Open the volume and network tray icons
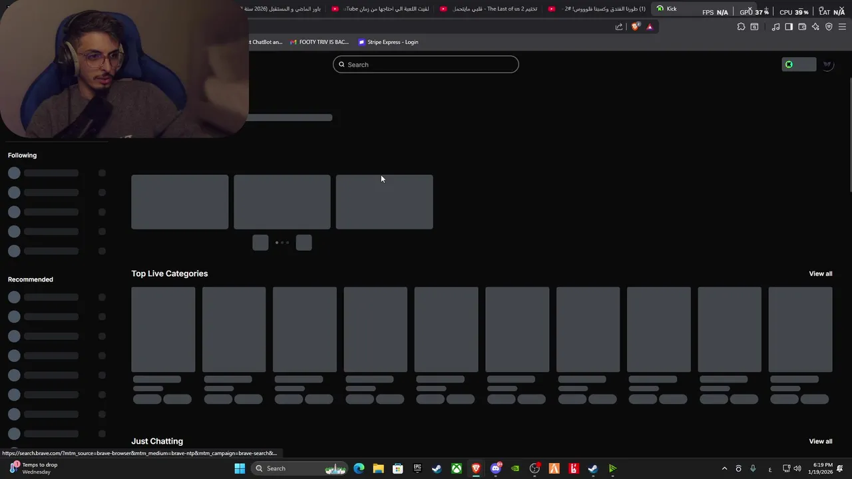Image resolution: width=852 pixels, height=479 pixels. (791, 468)
